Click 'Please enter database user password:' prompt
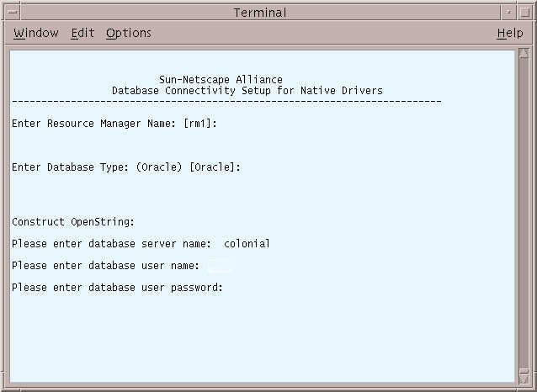Image resolution: width=537 pixels, height=392 pixels. click(118, 288)
